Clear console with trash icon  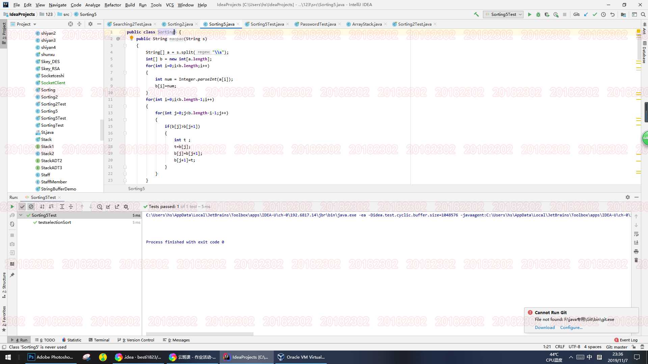(x=636, y=260)
